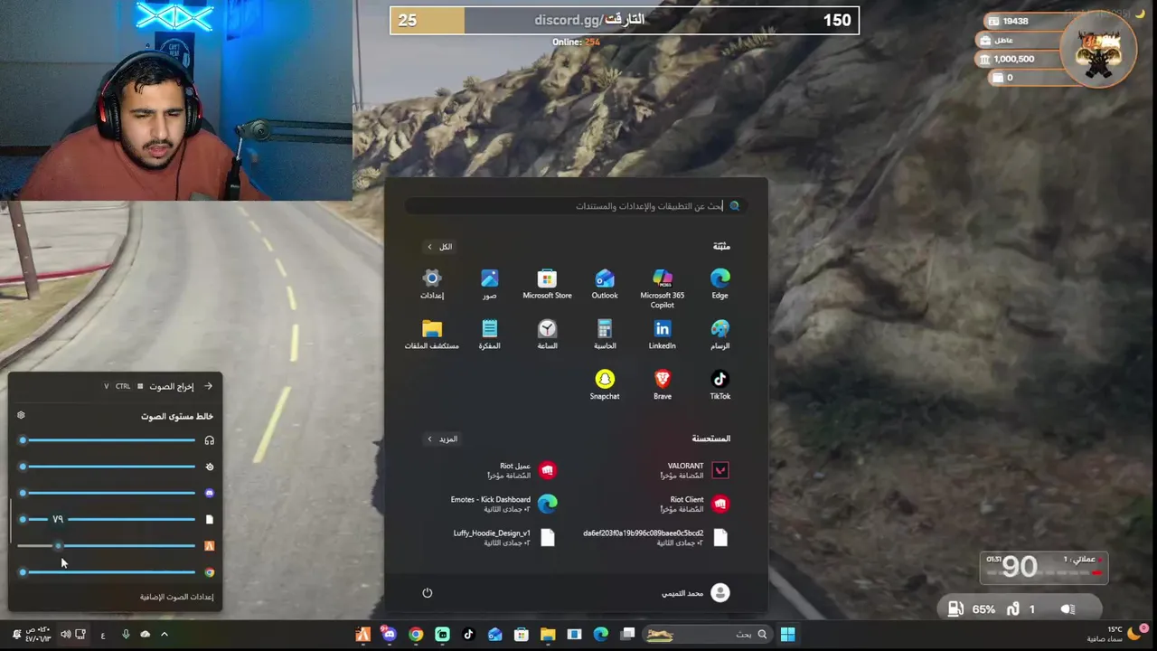Open sound output (إخراج الصوت) arrow
The height and width of the screenshot is (651, 1157).
coord(208,386)
